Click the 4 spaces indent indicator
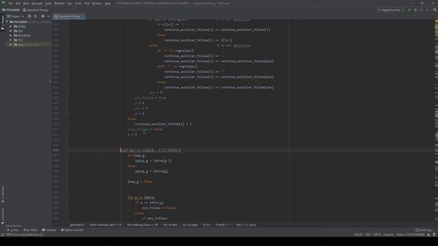This screenshot has height=246, width=438. tap(388, 235)
